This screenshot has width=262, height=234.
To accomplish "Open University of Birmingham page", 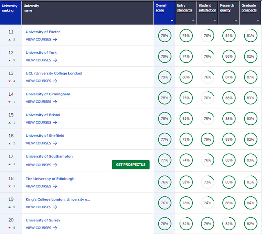I will 48,94.
